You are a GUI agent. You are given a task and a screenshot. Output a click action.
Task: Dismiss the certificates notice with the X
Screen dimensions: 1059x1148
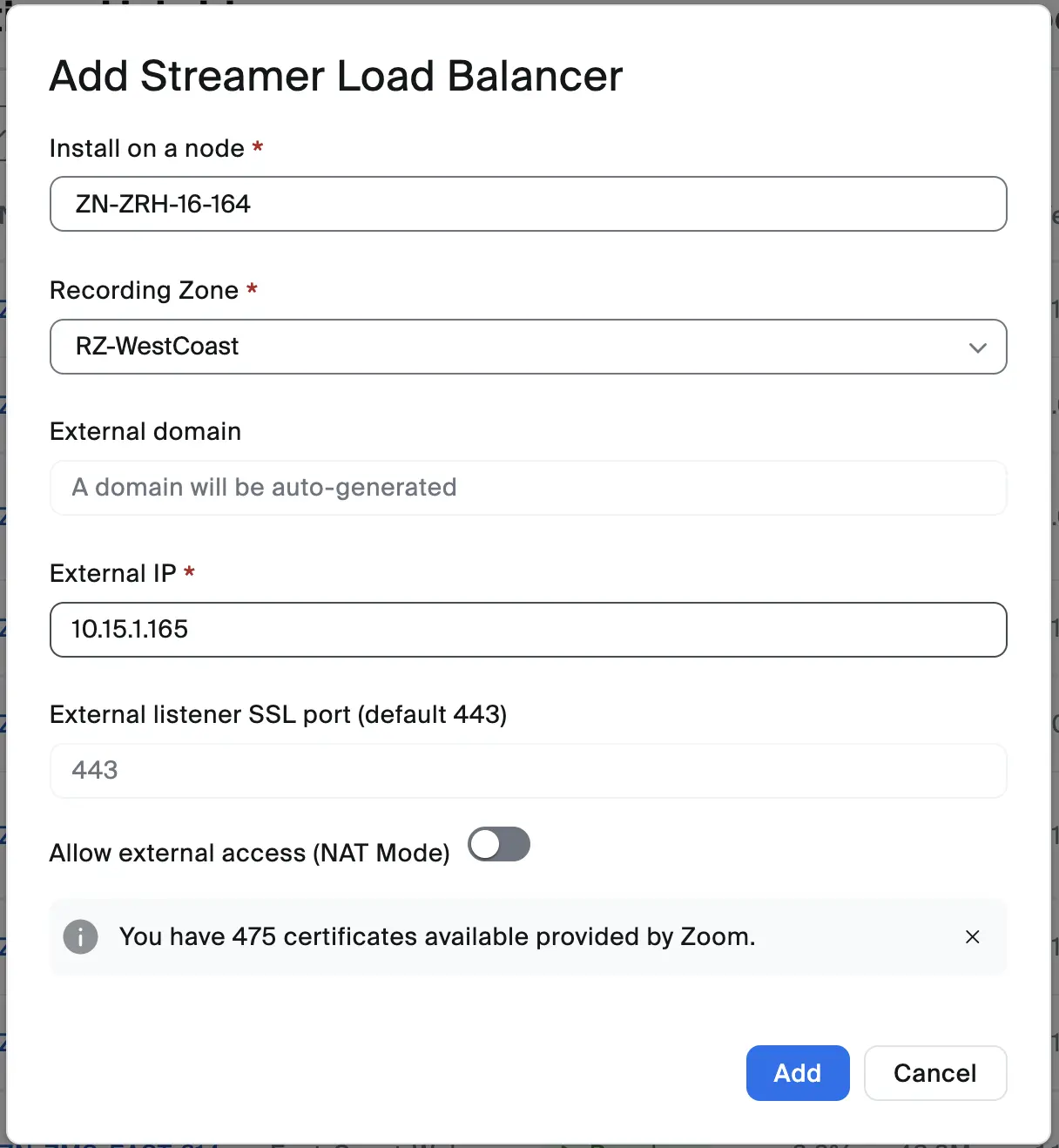(x=973, y=937)
